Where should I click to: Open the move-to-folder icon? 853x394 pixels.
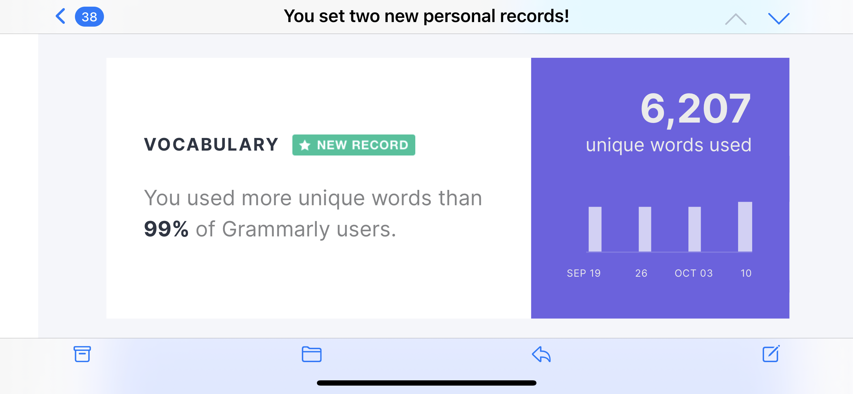click(x=311, y=354)
